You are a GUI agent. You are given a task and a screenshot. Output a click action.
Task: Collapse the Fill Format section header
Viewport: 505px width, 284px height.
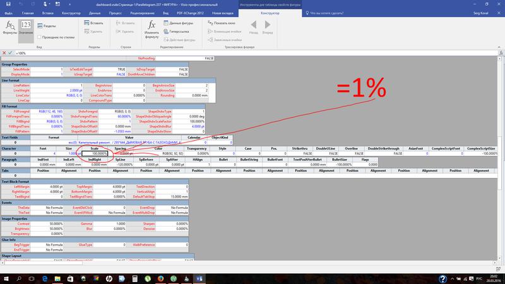(103, 106)
